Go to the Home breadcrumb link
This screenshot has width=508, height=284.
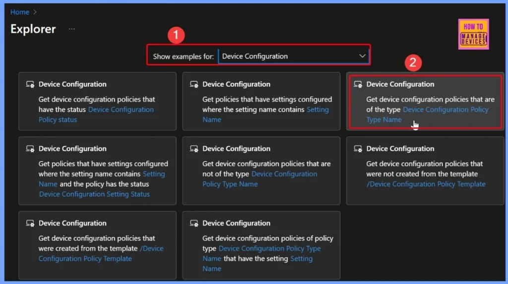20,12
